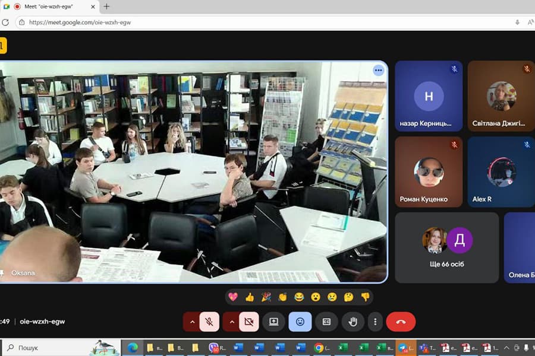Open Telegram from taskbar

click(405, 348)
